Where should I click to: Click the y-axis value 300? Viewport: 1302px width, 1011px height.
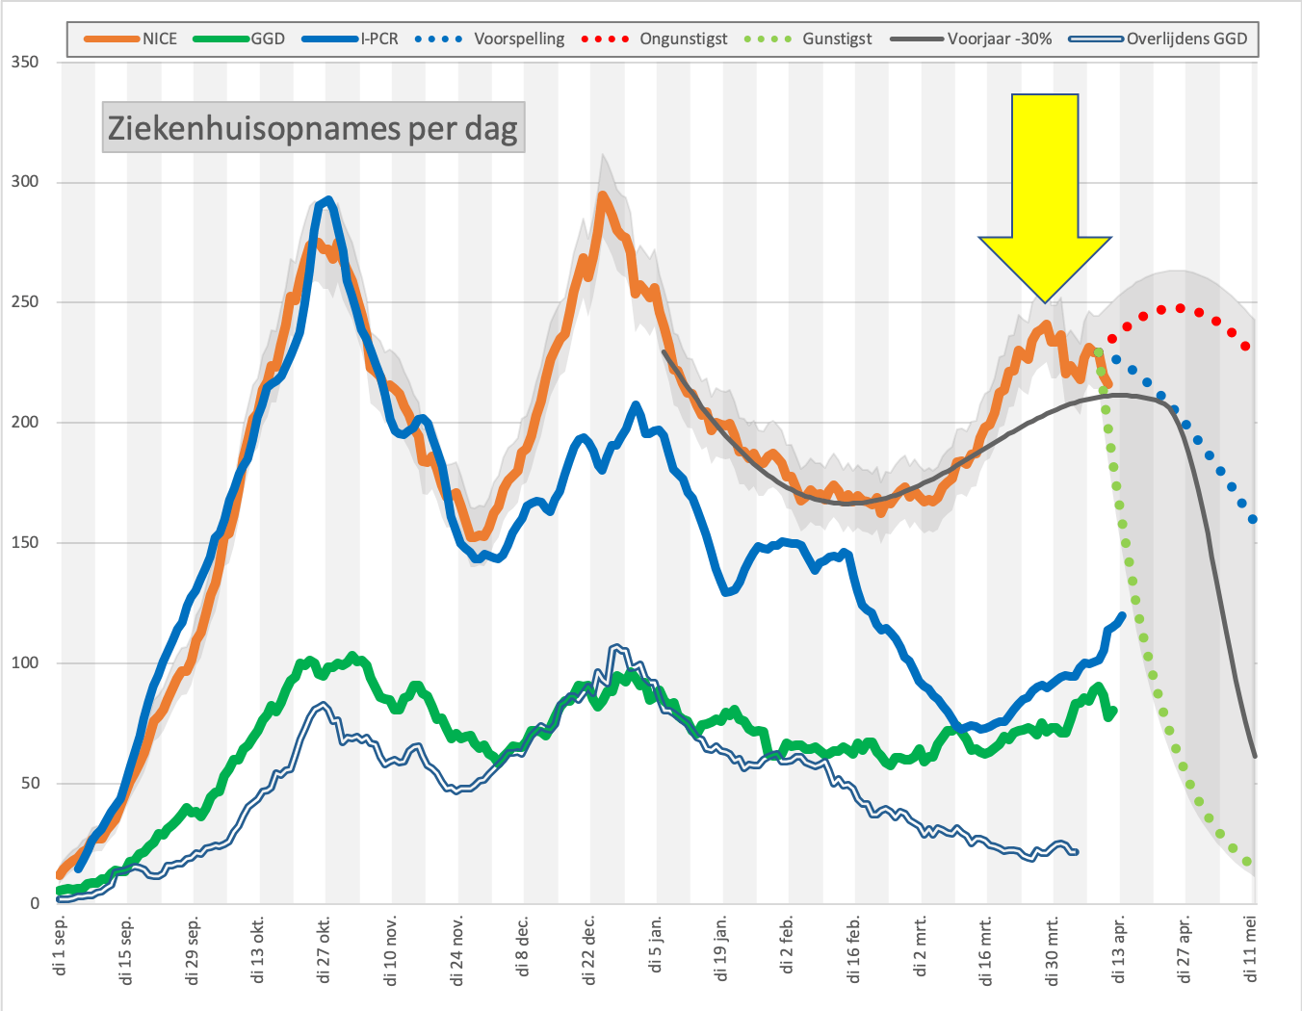point(25,182)
